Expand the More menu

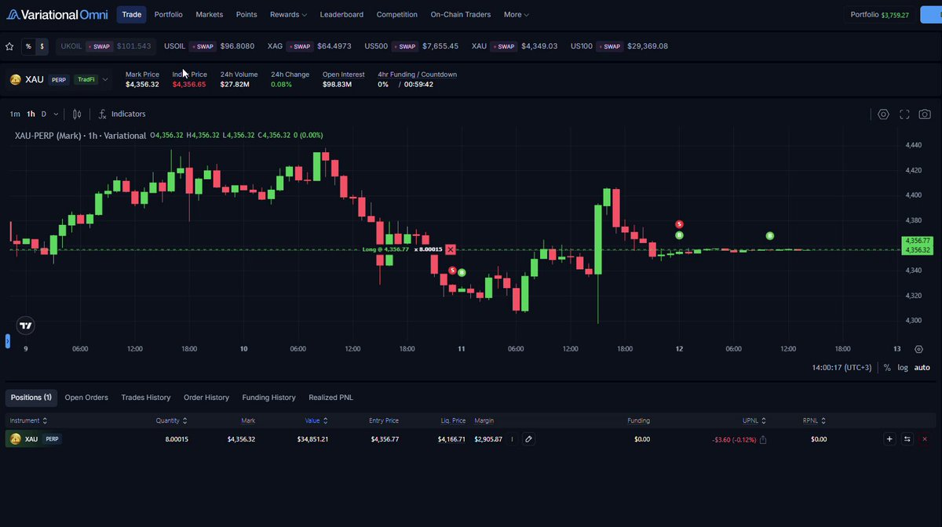click(517, 14)
